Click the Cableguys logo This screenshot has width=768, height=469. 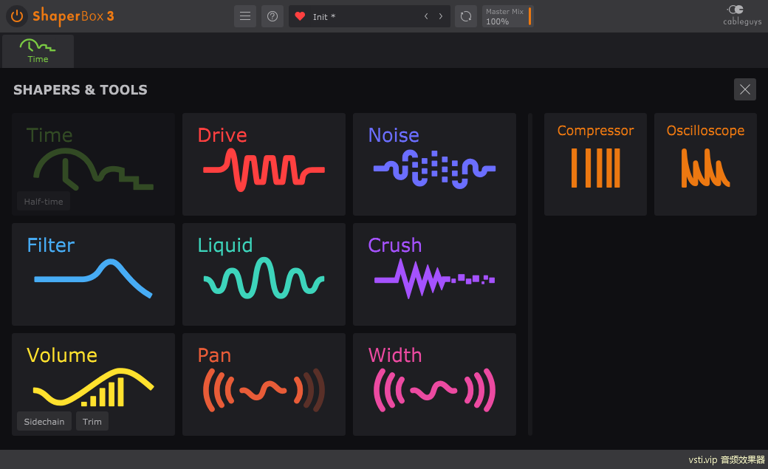pyautogui.click(x=742, y=16)
